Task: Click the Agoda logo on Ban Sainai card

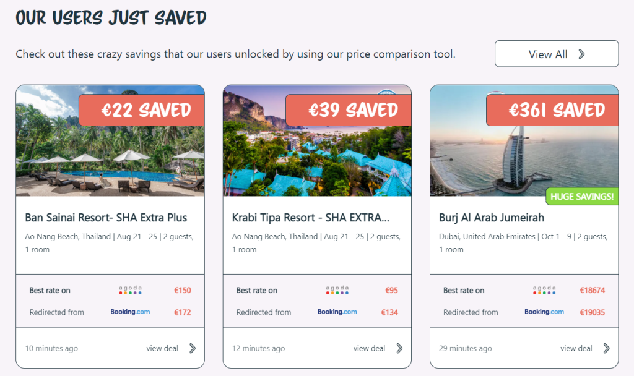Action: pos(130,290)
